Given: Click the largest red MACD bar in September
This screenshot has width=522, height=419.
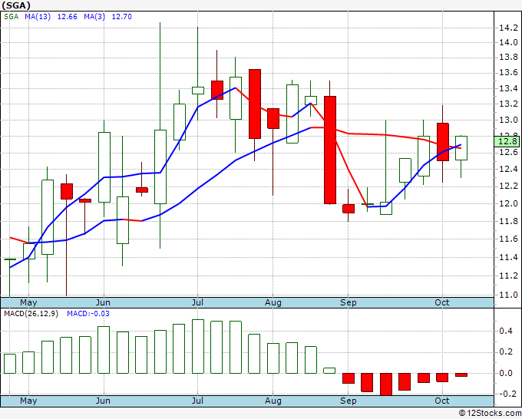Looking at the screenshot, I should point(386,384).
